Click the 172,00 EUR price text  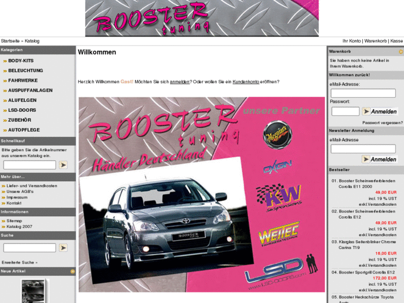tap(385, 278)
